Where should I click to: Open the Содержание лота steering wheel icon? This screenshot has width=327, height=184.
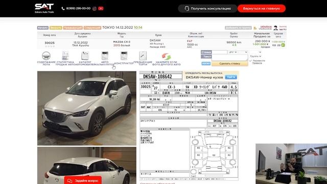click(46, 56)
